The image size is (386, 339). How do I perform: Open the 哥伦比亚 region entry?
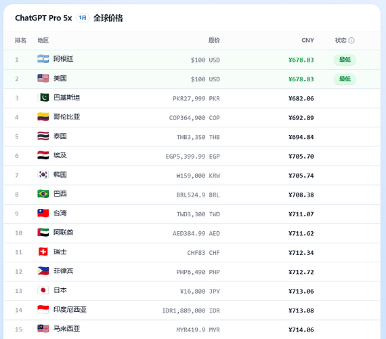[67, 117]
